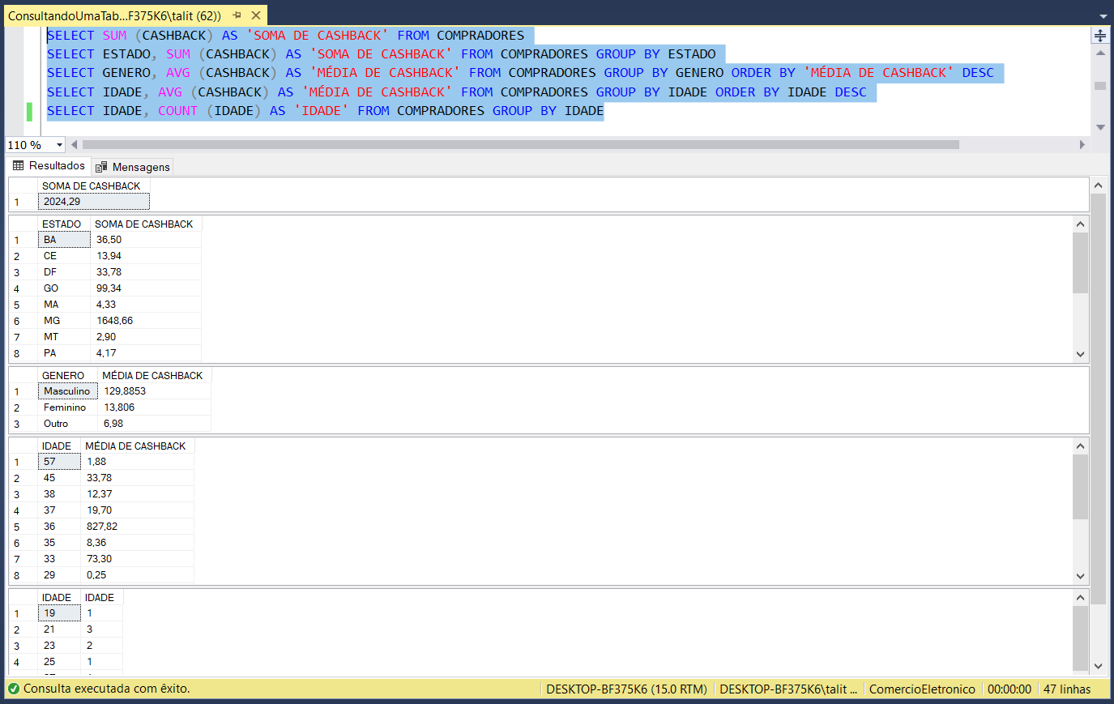This screenshot has height=704, width=1114.
Task: Select the Masculino cell
Action: [x=68, y=391]
